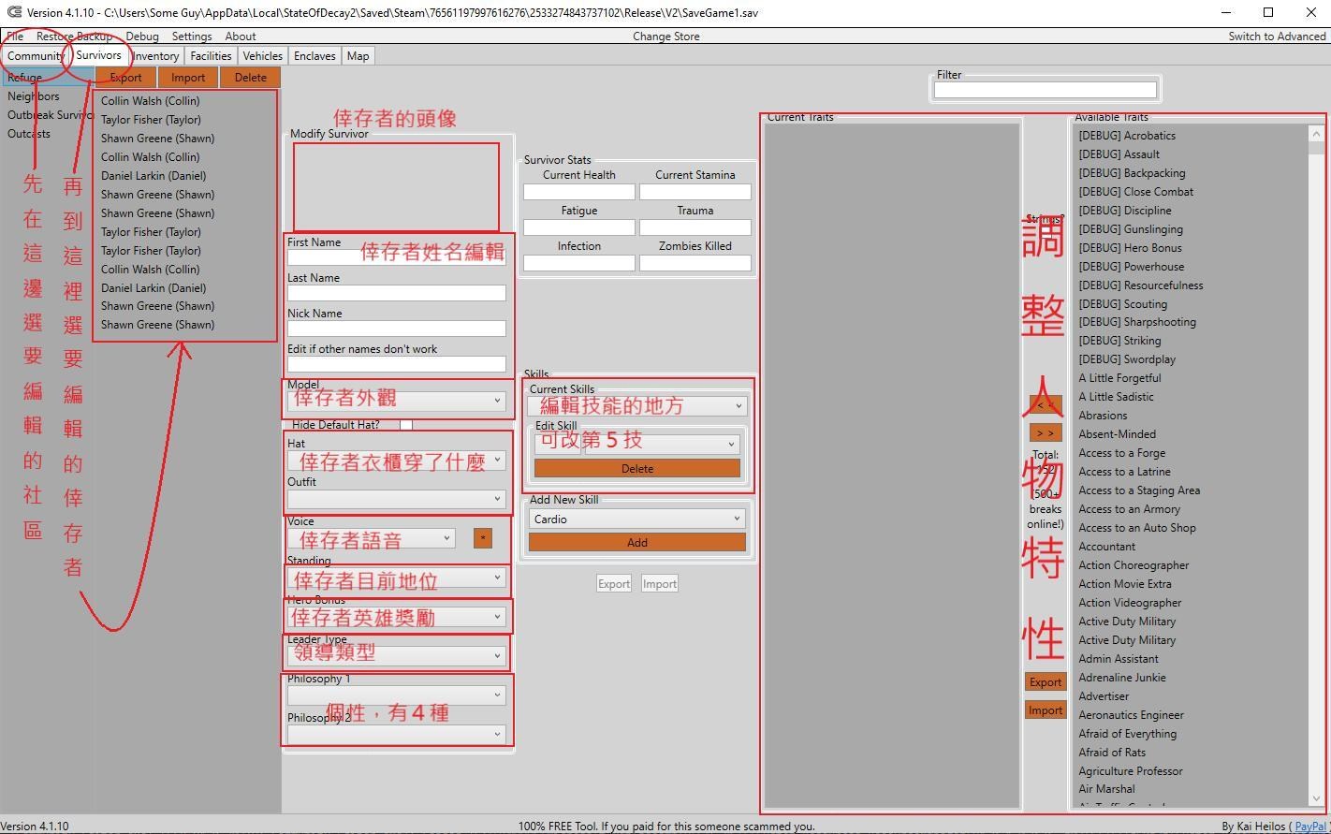The height and width of the screenshot is (834, 1331).
Task: Click the orange button beside the Voice dropdown
Action: [483, 538]
